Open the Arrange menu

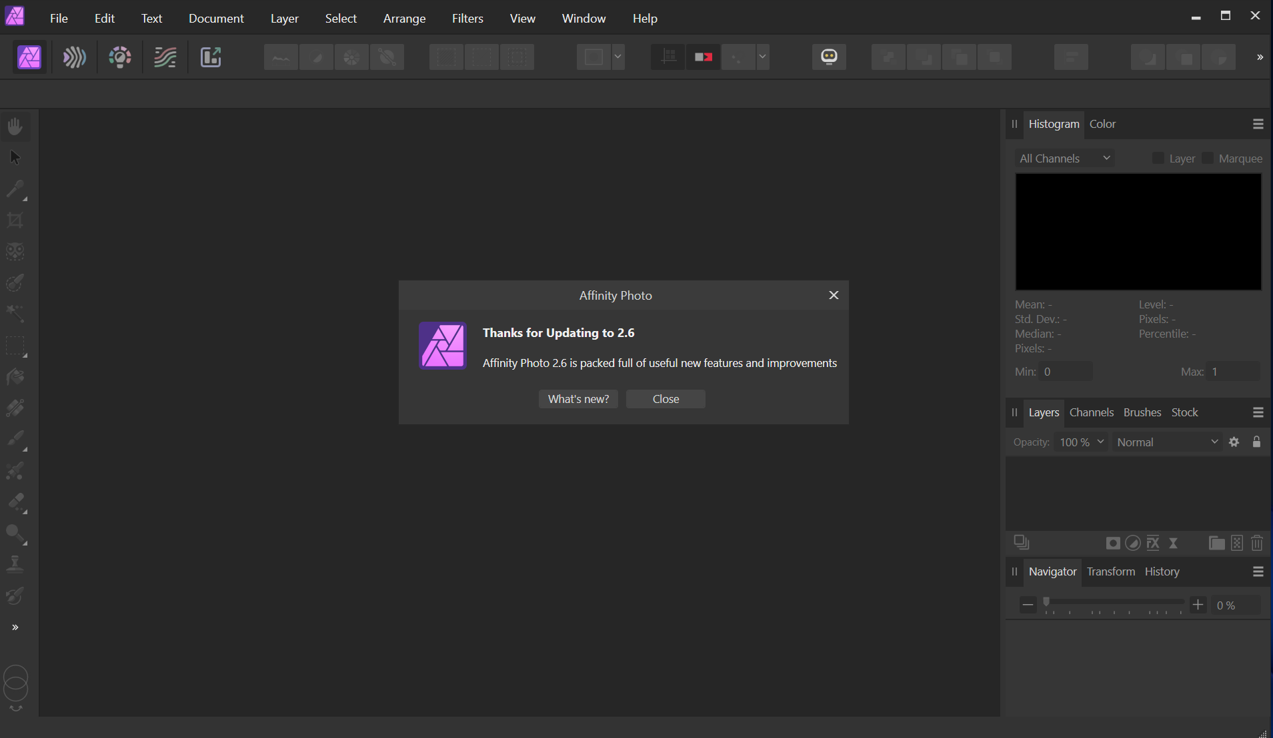click(404, 18)
